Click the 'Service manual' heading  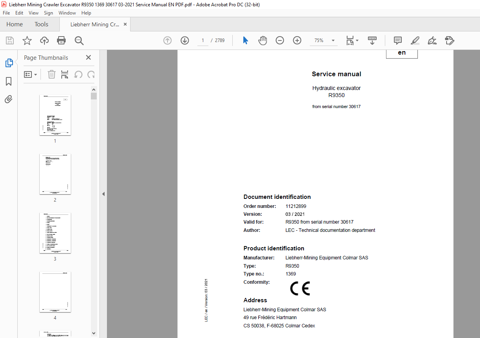tap(337, 74)
